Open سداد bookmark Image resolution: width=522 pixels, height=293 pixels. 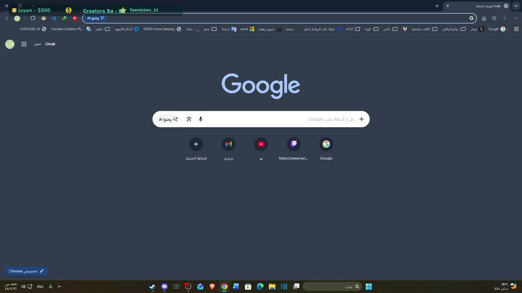tap(193, 29)
